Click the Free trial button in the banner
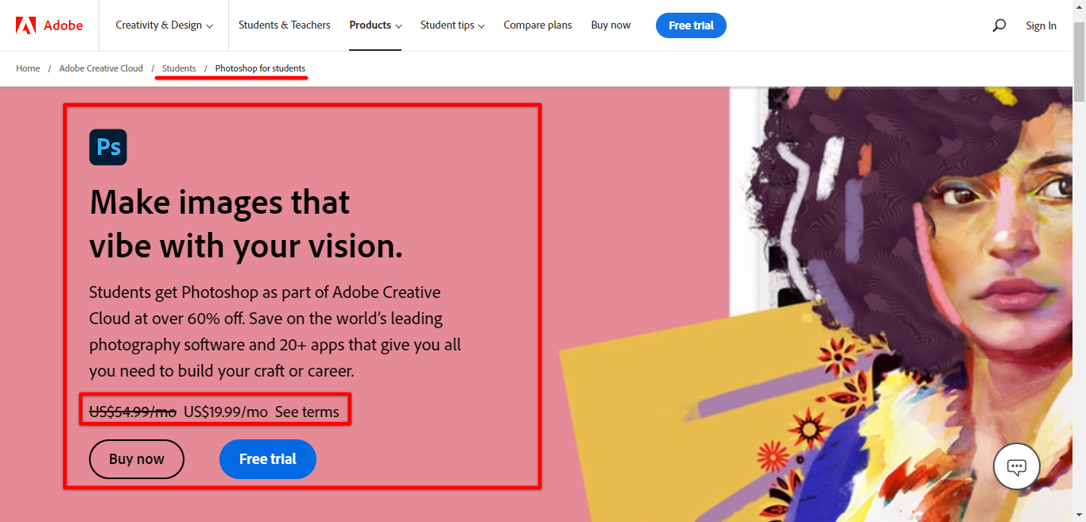The image size is (1086, 522). coord(690,25)
